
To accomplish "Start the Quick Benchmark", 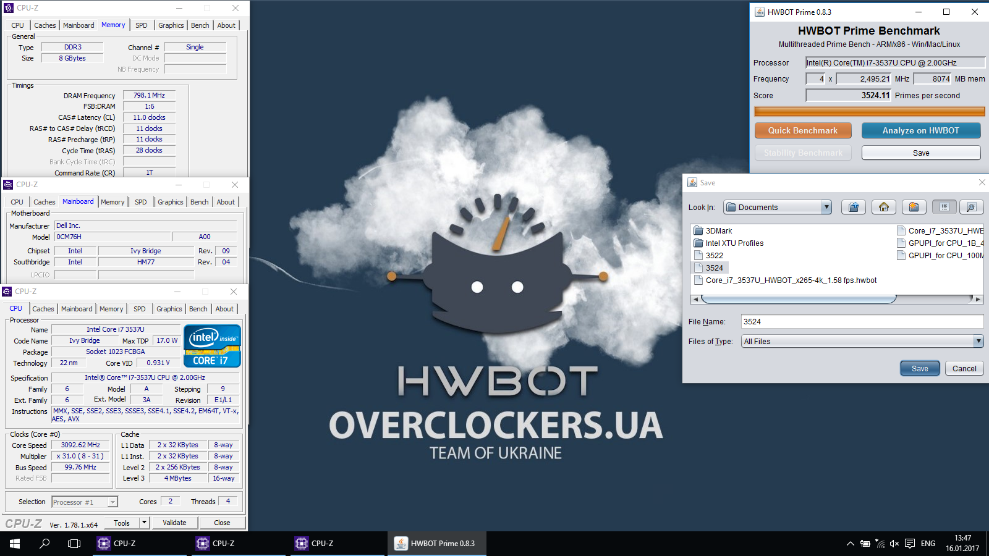I will tap(803, 130).
